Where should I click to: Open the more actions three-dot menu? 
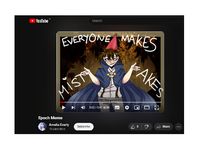[x=179, y=127]
